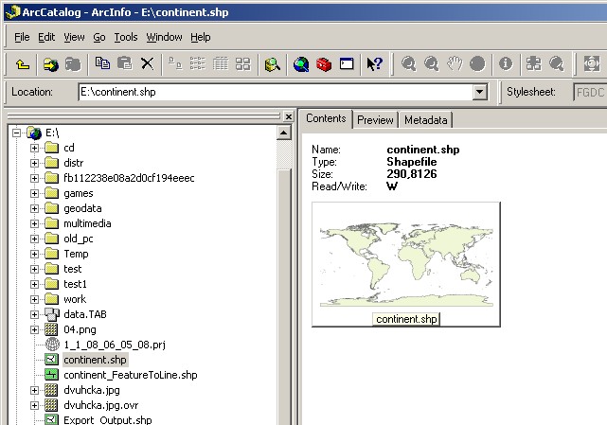Viewport: 607px width, 425px height.
Task: Click the Copy icon in toolbar
Action: point(102,64)
